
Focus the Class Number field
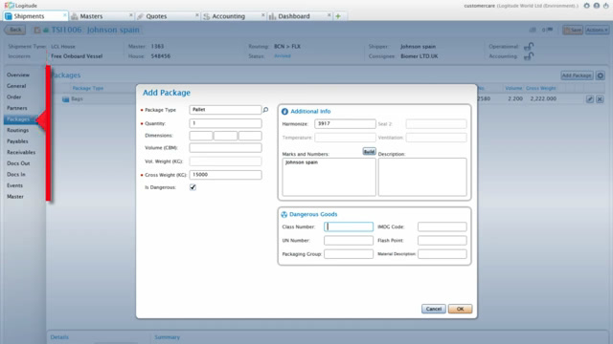[349, 226]
